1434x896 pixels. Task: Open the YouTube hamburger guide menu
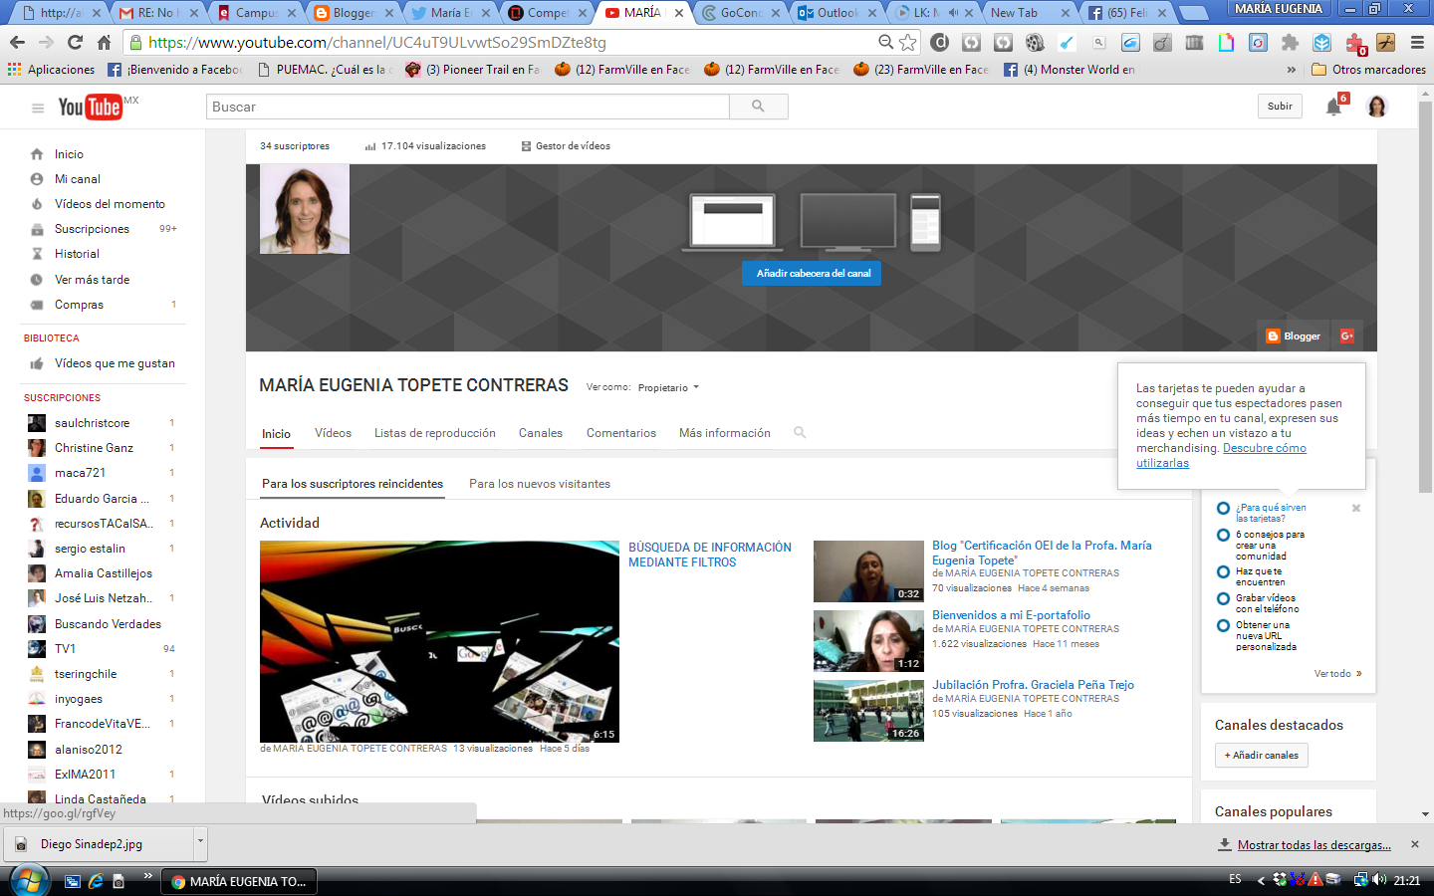(38, 108)
